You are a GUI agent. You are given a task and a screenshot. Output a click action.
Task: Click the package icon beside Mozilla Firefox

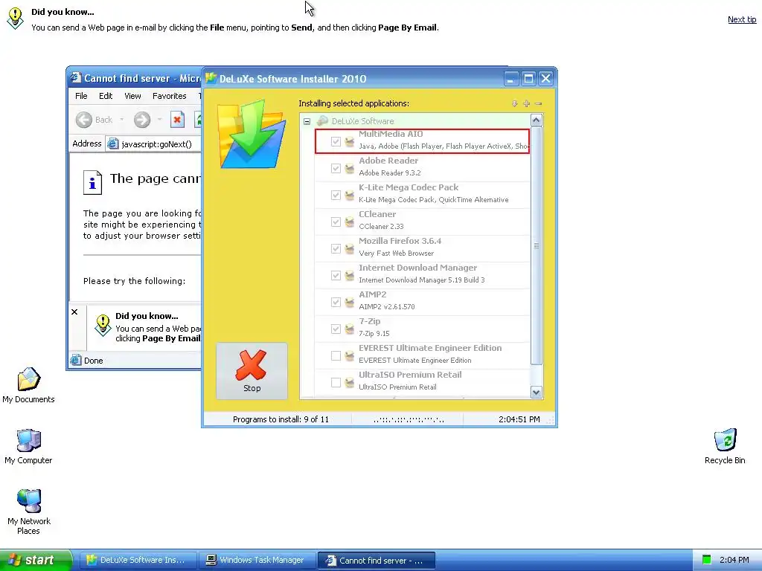click(x=350, y=248)
